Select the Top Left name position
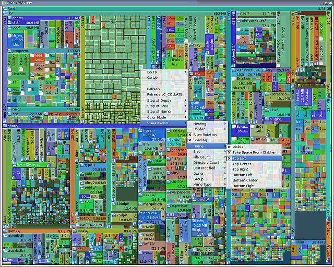The height and width of the screenshot is (267, 334). point(254,158)
